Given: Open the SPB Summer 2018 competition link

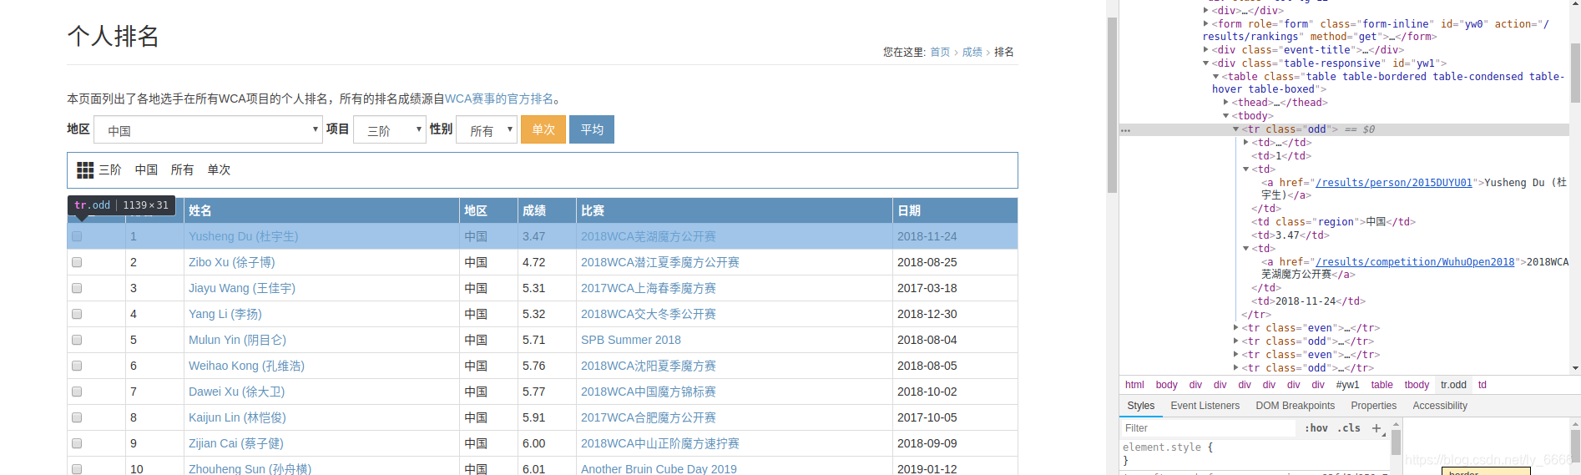Looking at the screenshot, I should pyautogui.click(x=630, y=340).
